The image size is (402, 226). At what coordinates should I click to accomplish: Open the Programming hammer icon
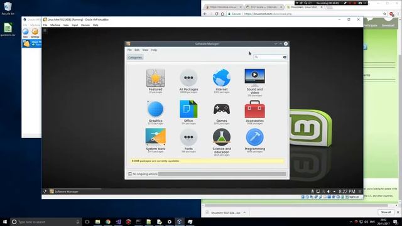pyautogui.click(x=254, y=137)
